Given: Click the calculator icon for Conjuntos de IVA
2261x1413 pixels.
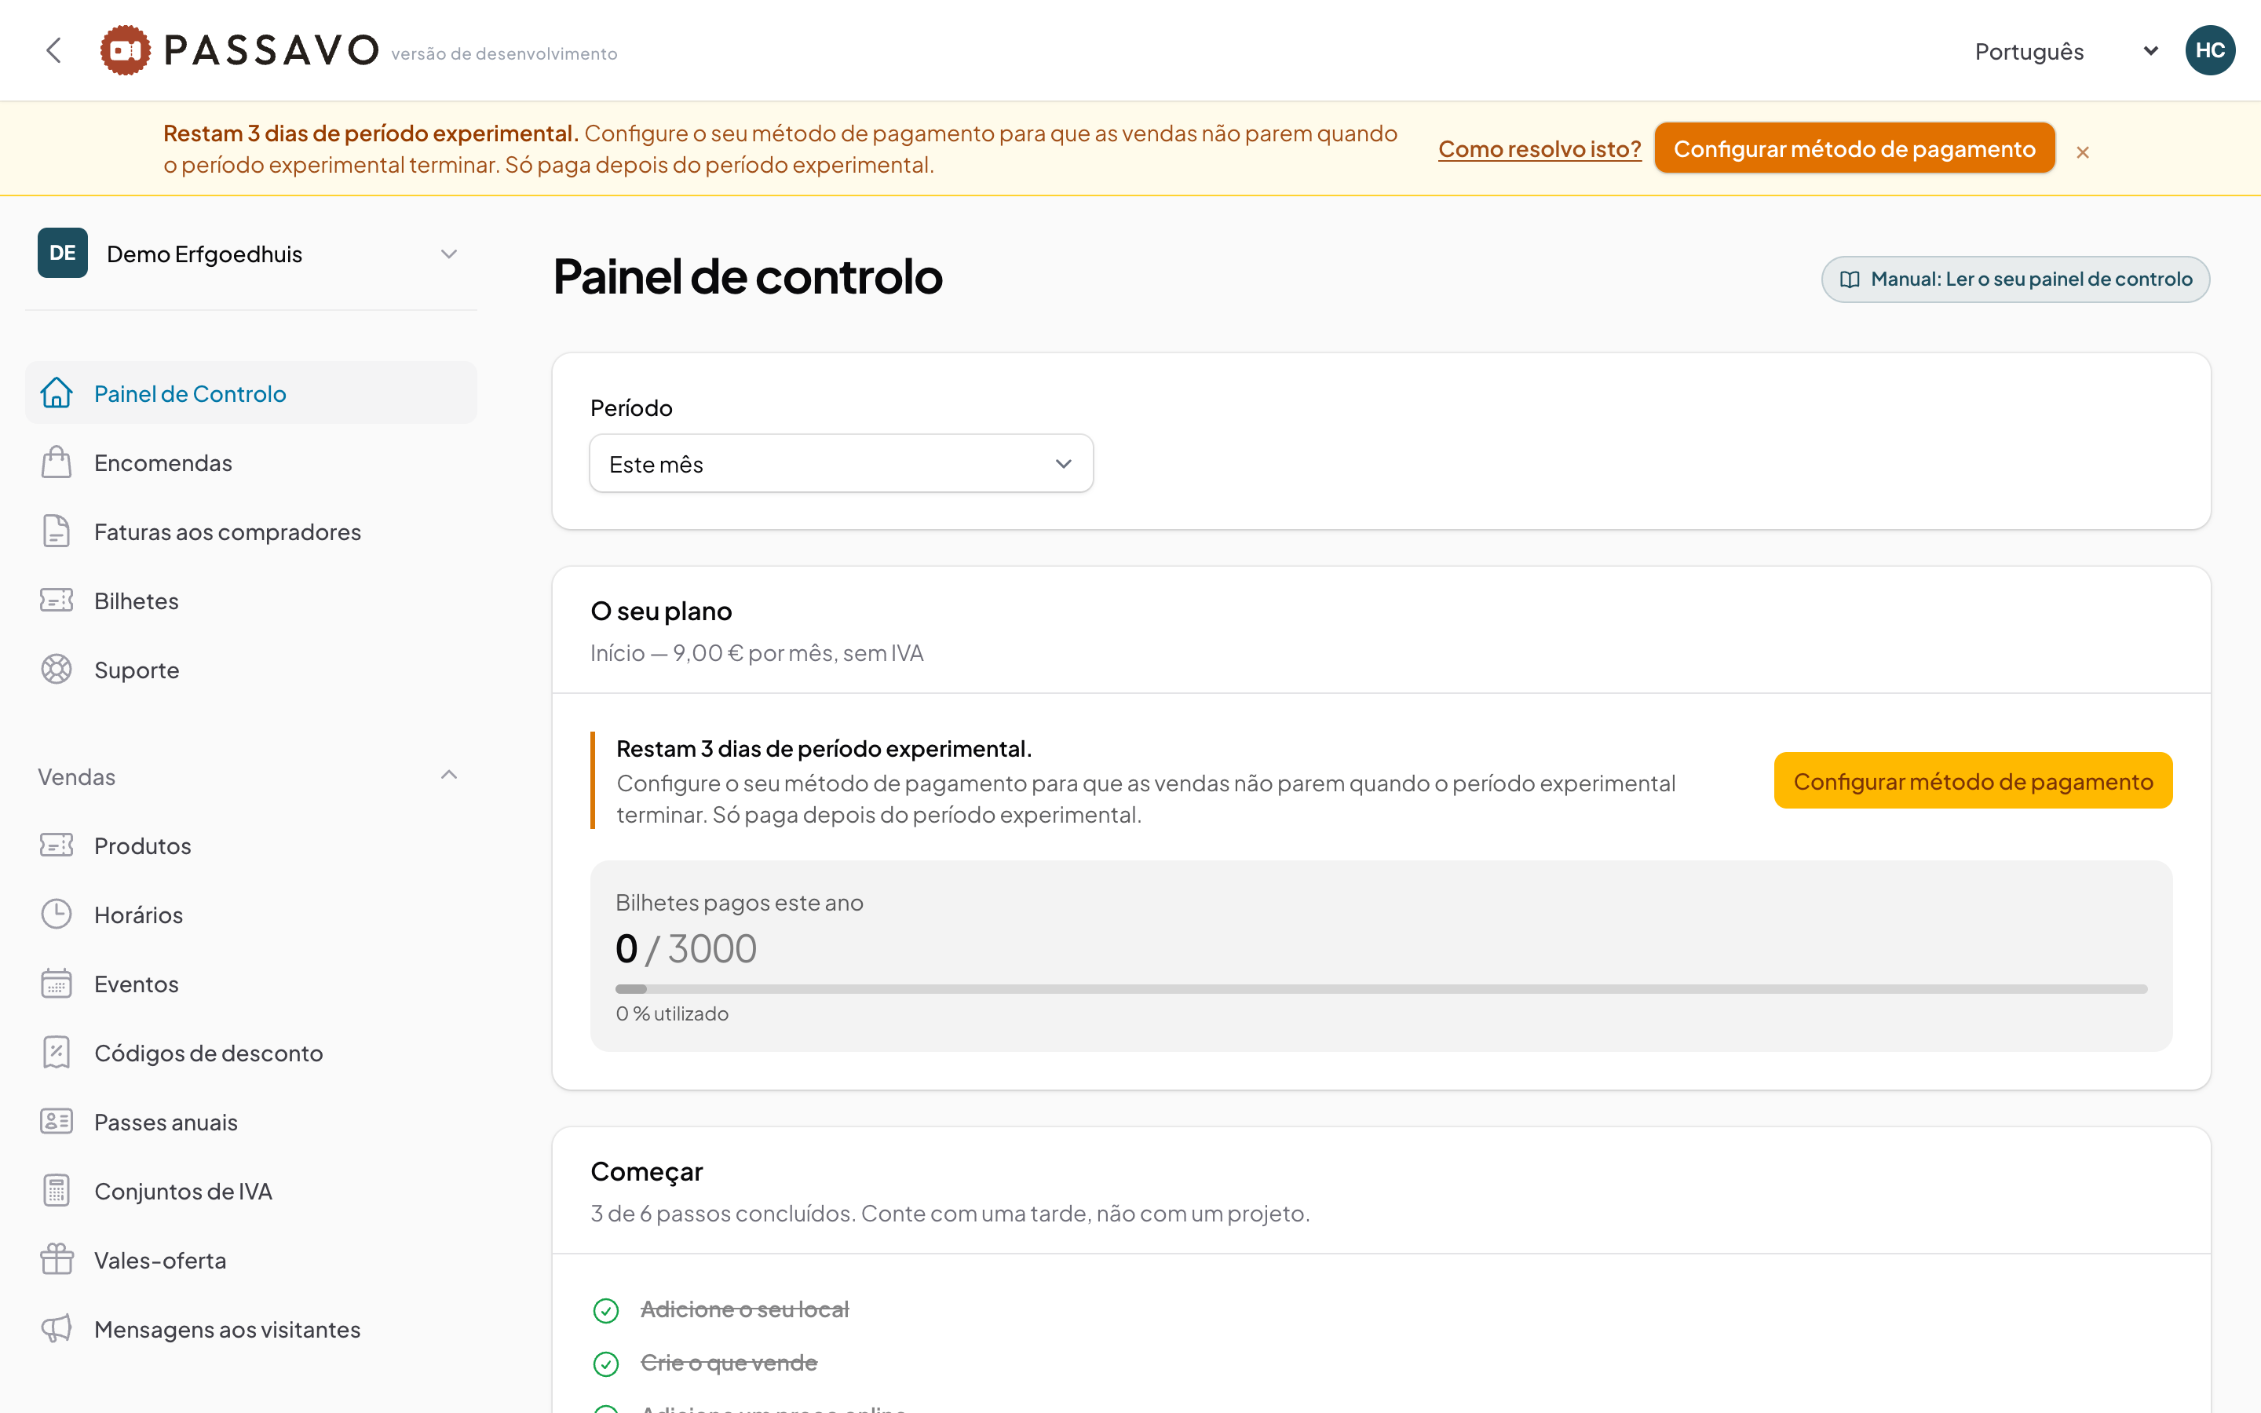Looking at the screenshot, I should click(56, 1191).
